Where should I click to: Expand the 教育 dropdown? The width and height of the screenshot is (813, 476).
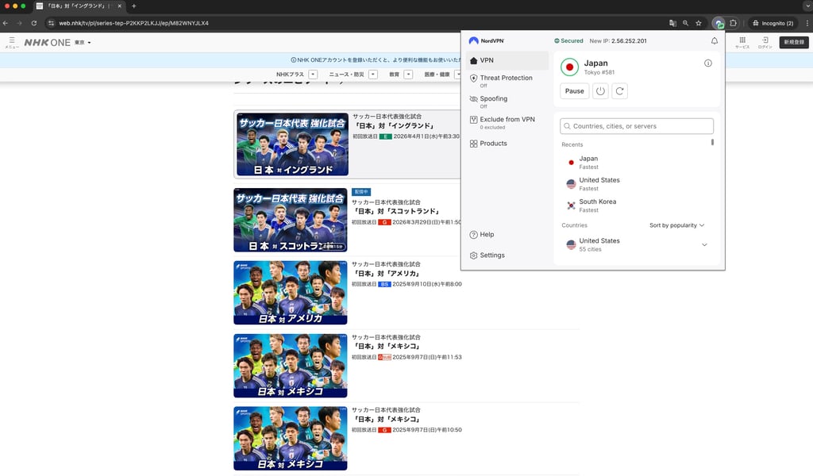click(x=408, y=75)
